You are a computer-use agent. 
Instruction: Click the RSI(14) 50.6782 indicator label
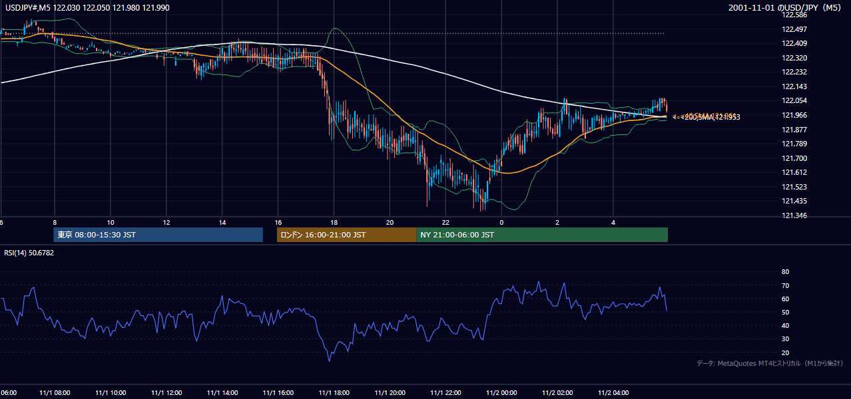pyautogui.click(x=28, y=253)
